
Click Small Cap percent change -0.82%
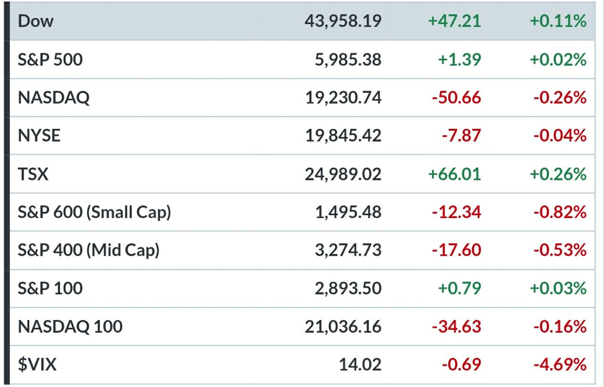(560, 212)
